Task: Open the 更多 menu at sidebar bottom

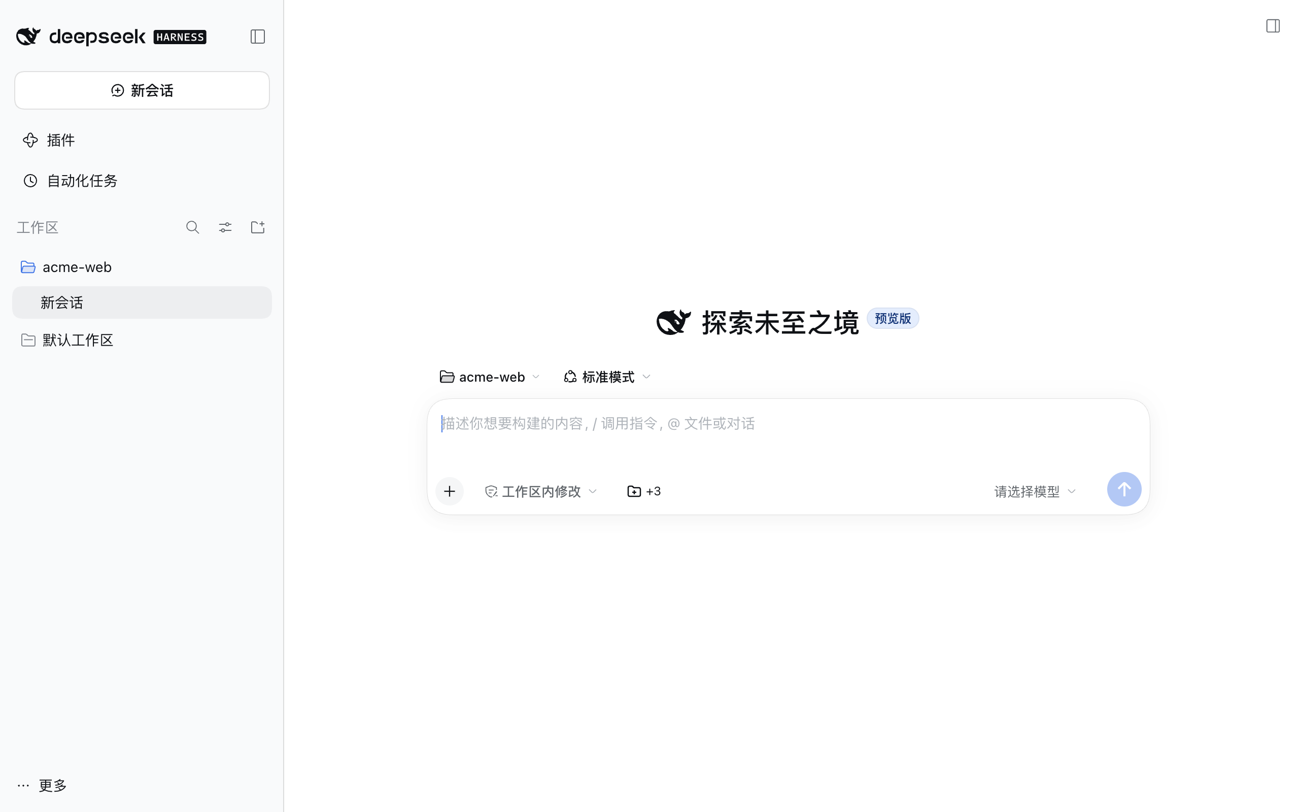Action: [42, 785]
